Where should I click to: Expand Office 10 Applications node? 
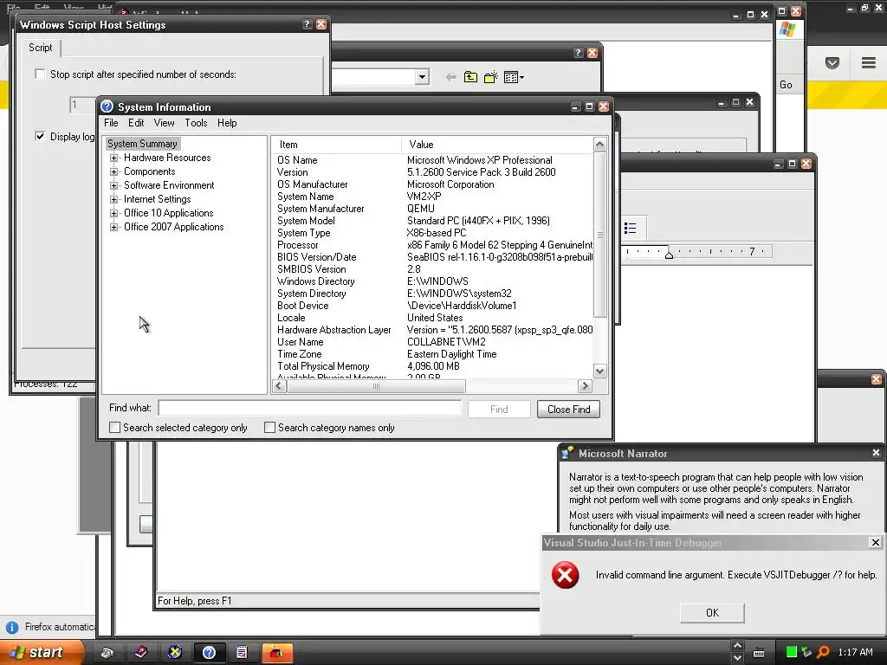point(113,213)
